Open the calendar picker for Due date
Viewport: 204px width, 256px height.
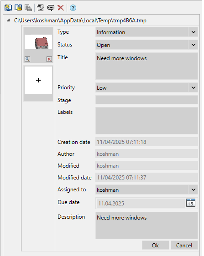tap(191, 203)
